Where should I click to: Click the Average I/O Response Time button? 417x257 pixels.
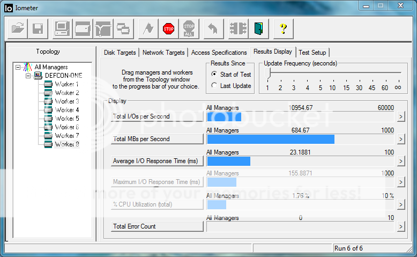click(157, 161)
